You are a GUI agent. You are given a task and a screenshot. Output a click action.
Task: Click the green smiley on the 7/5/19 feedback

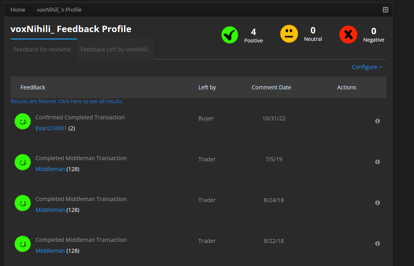pos(23,162)
